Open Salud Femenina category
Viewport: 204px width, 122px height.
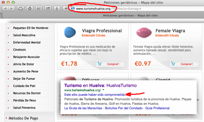[x=24, y=108]
